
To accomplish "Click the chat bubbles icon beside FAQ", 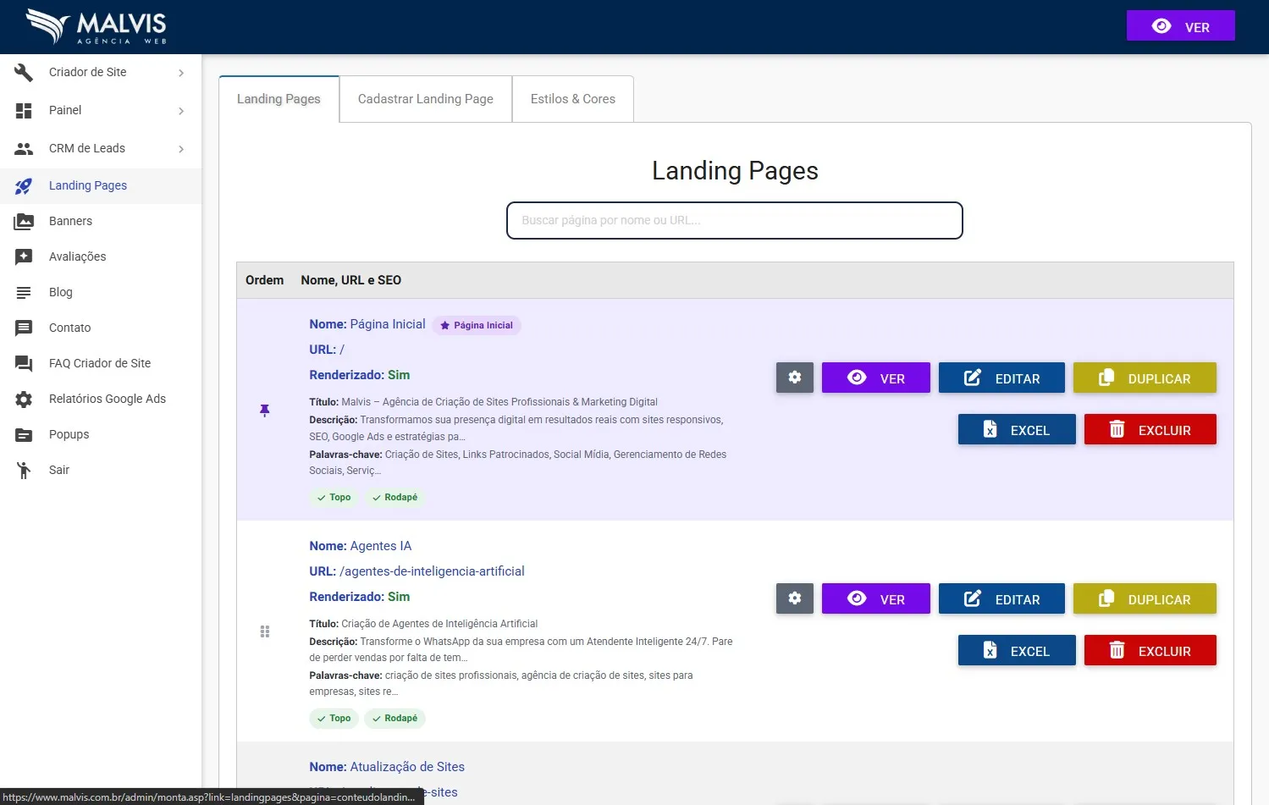I will coord(24,363).
